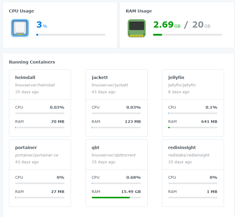Click jellyfin's RAM usage bar
The image size is (235, 217).
click(193, 127)
